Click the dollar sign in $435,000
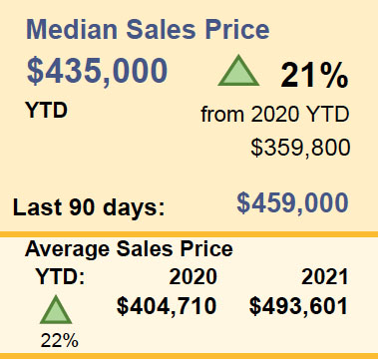Image resolution: width=378 pixels, height=360 pixels. click(35, 71)
